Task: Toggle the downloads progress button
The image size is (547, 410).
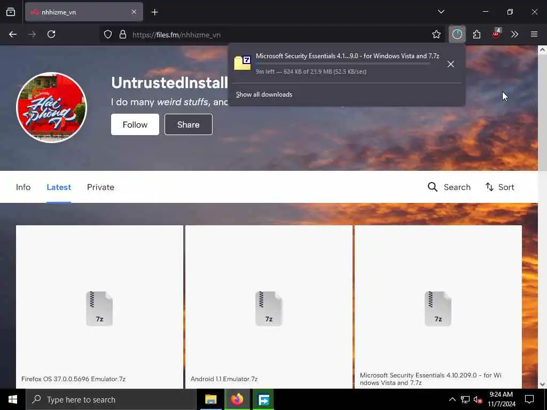Action: 457,34
